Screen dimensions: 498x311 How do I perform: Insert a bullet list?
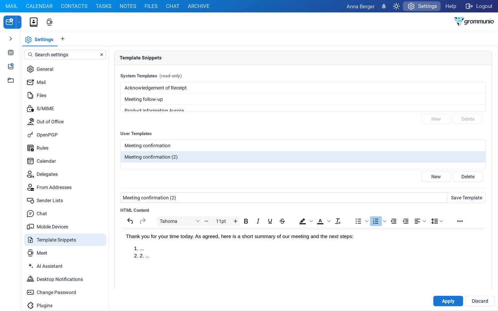(358, 221)
